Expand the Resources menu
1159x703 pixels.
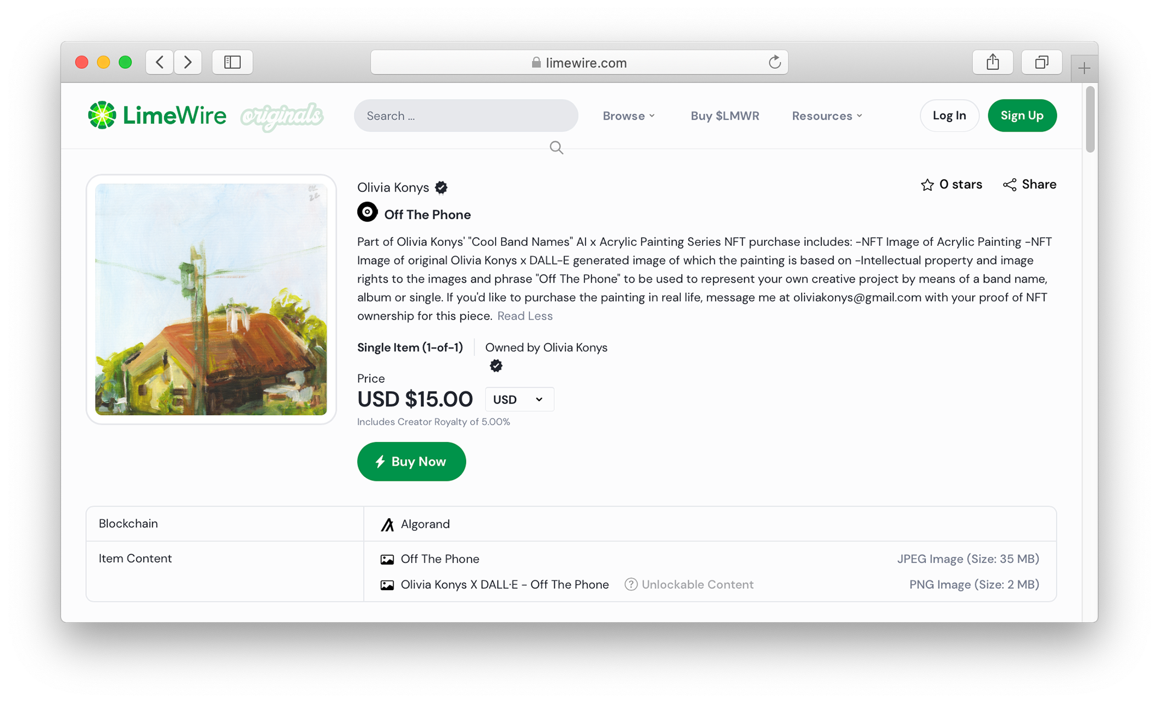click(x=827, y=115)
